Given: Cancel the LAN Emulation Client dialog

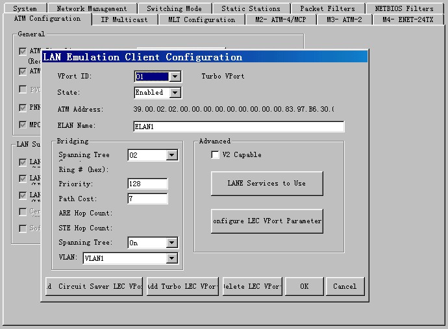Looking at the screenshot, I should (345, 286).
